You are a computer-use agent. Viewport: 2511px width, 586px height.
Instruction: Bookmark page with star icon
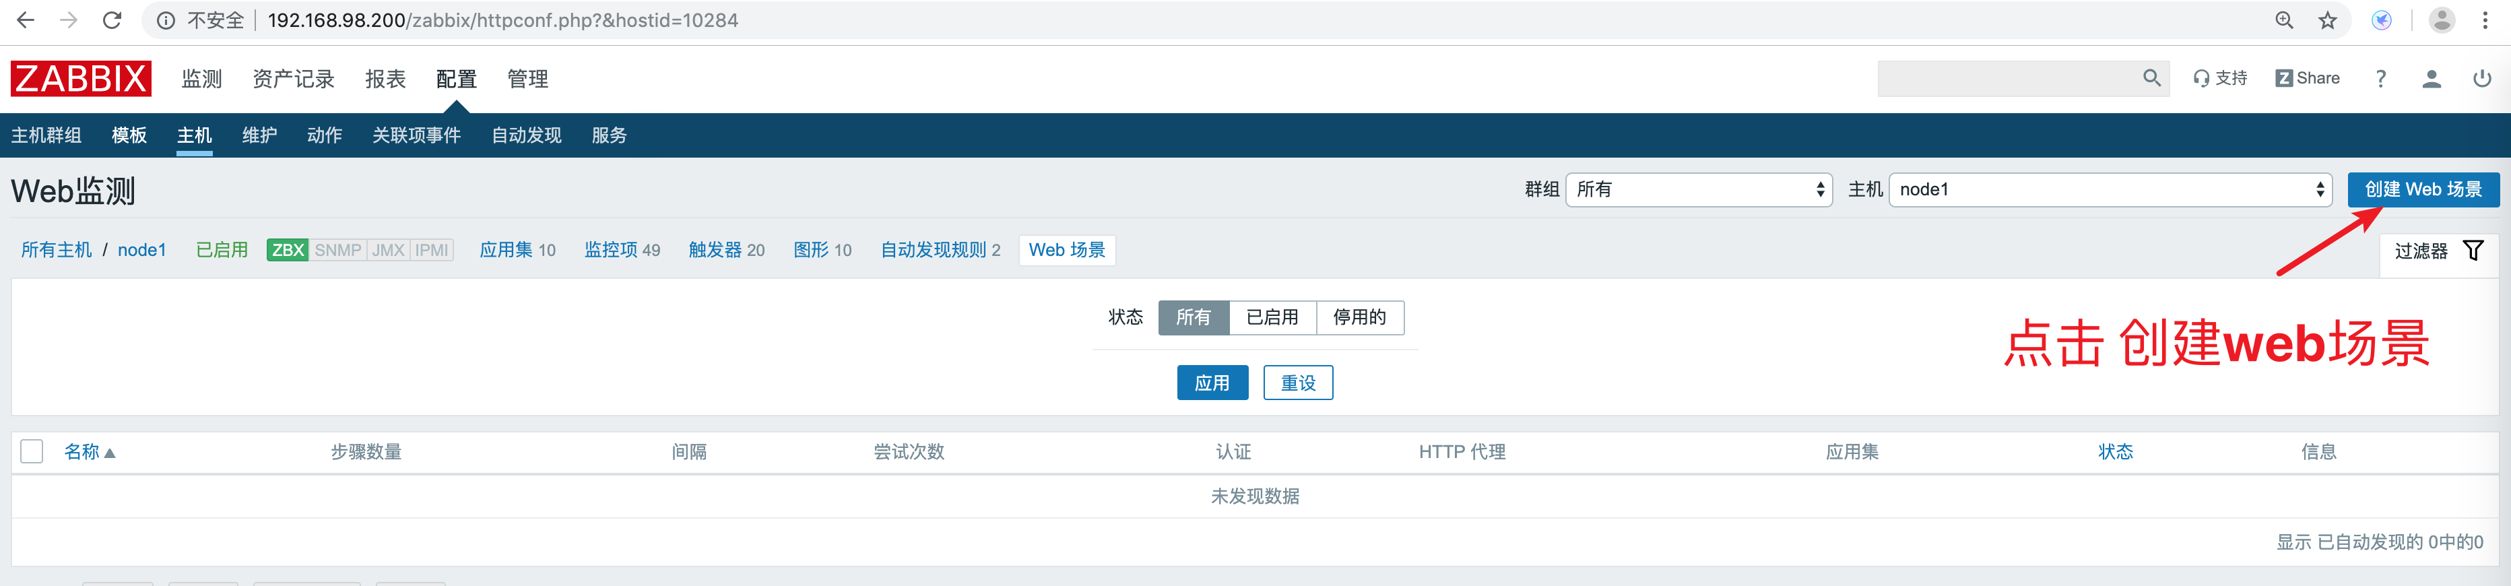point(2328,20)
